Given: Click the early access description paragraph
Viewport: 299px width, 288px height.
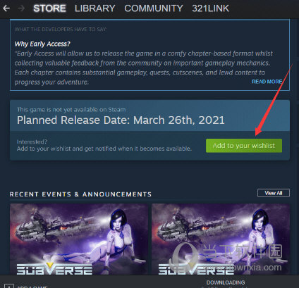Looking at the screenshot, I should click(x=144, y=68).
